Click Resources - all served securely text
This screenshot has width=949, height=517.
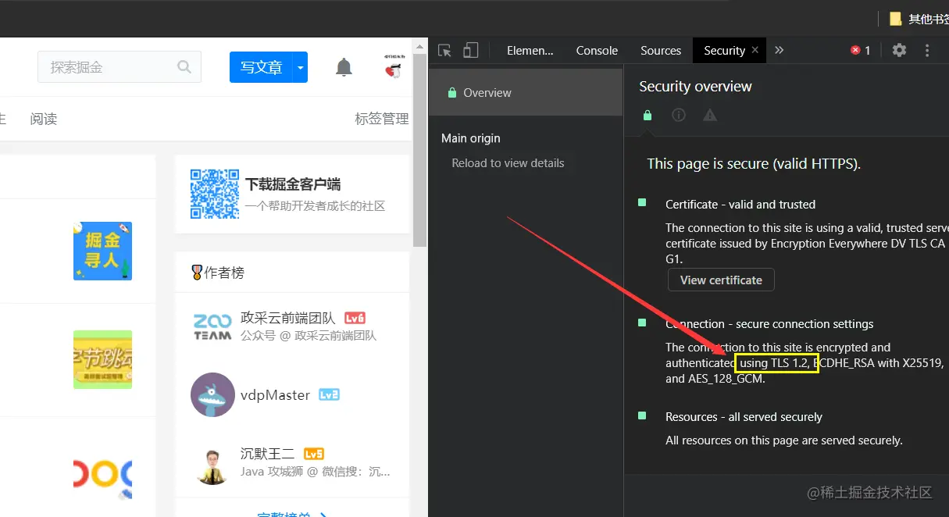pyautogui.click(x=744, y=417)
